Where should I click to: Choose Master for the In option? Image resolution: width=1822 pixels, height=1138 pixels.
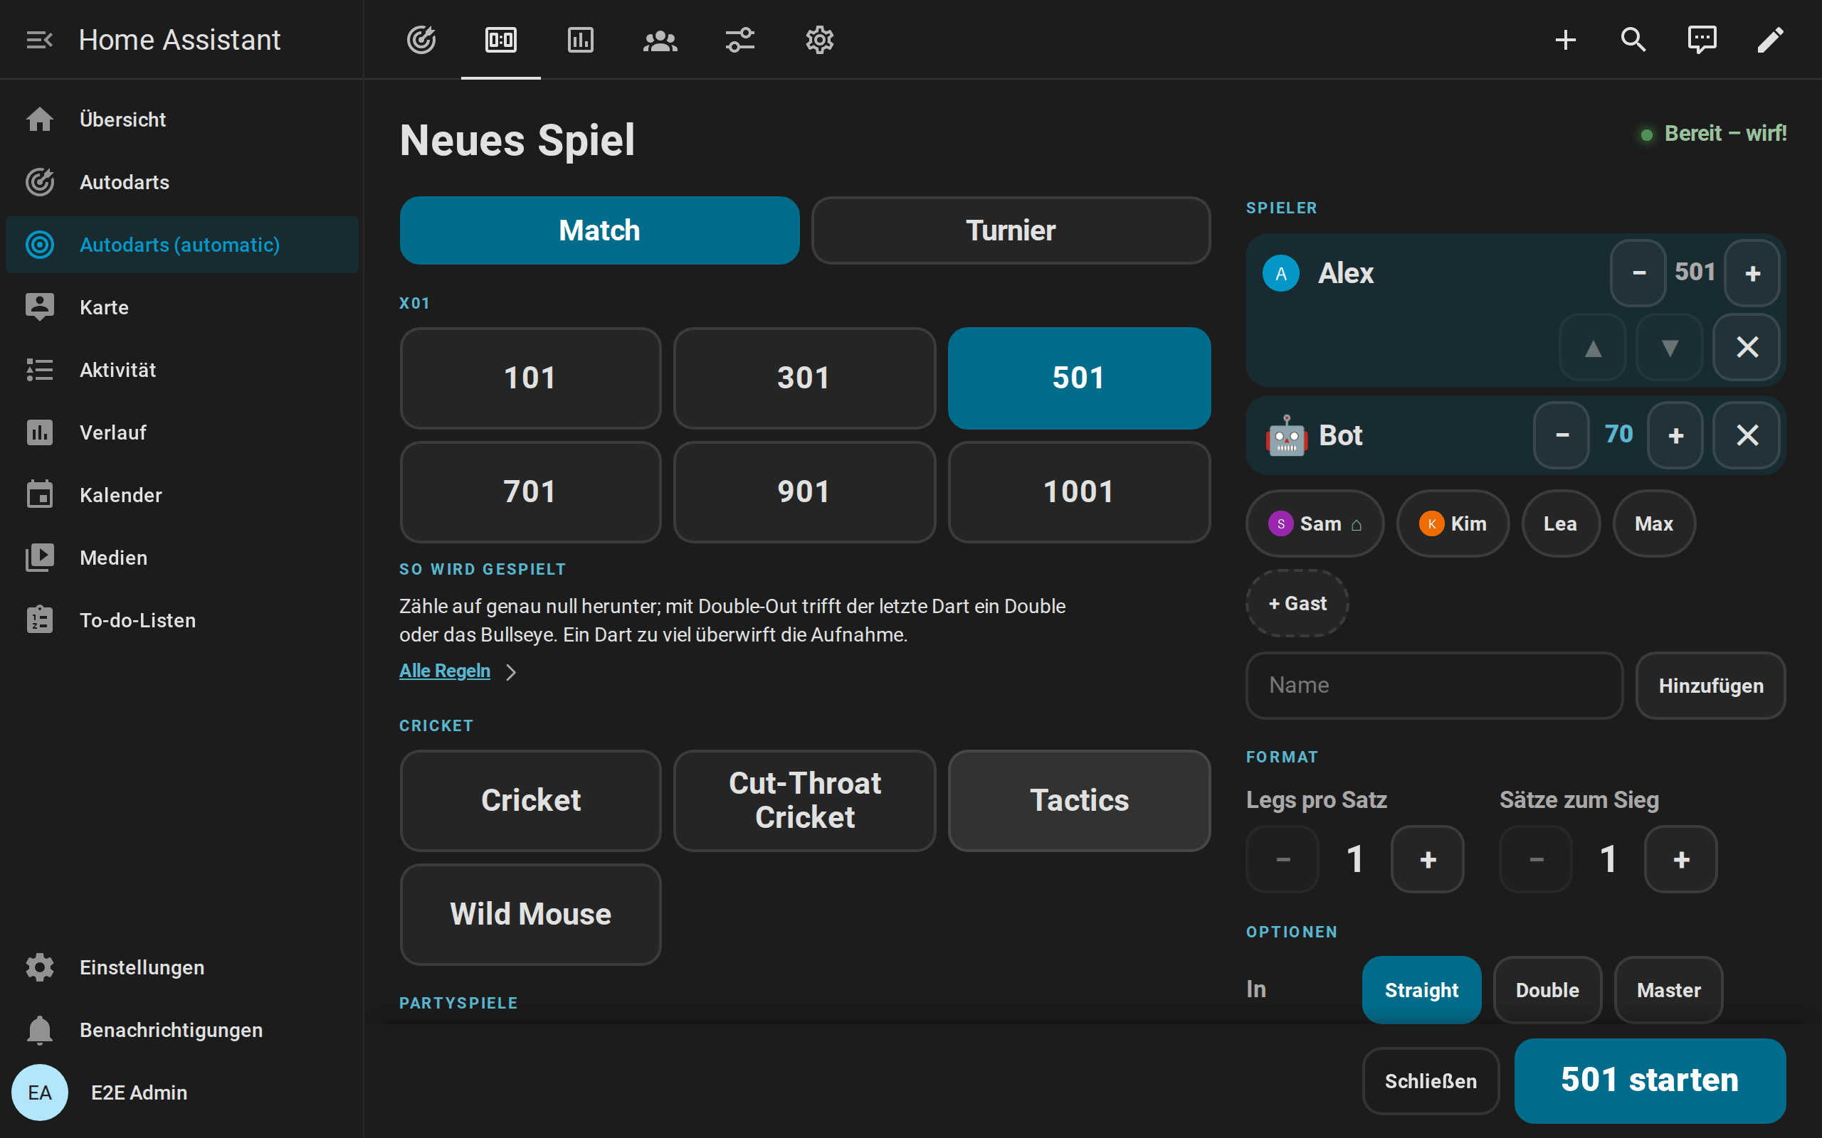click(x=1668, y=990)
